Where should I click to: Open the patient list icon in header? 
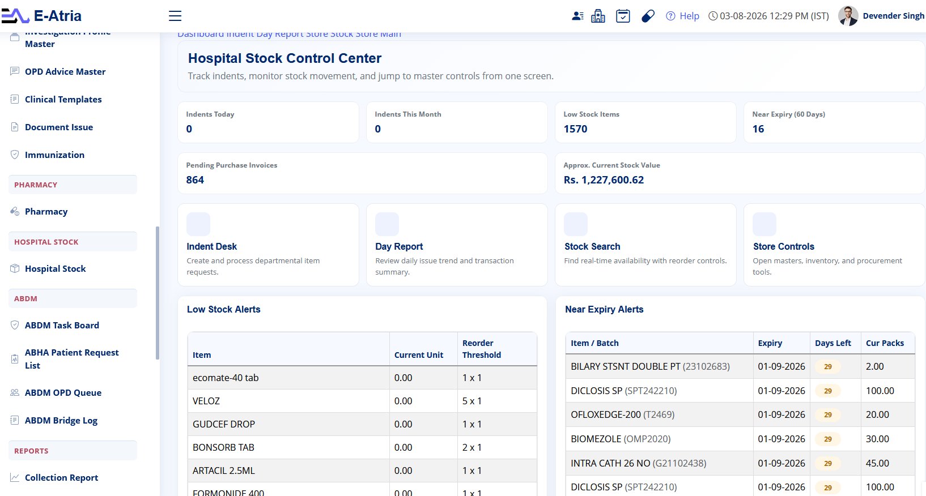click(577, 16)
